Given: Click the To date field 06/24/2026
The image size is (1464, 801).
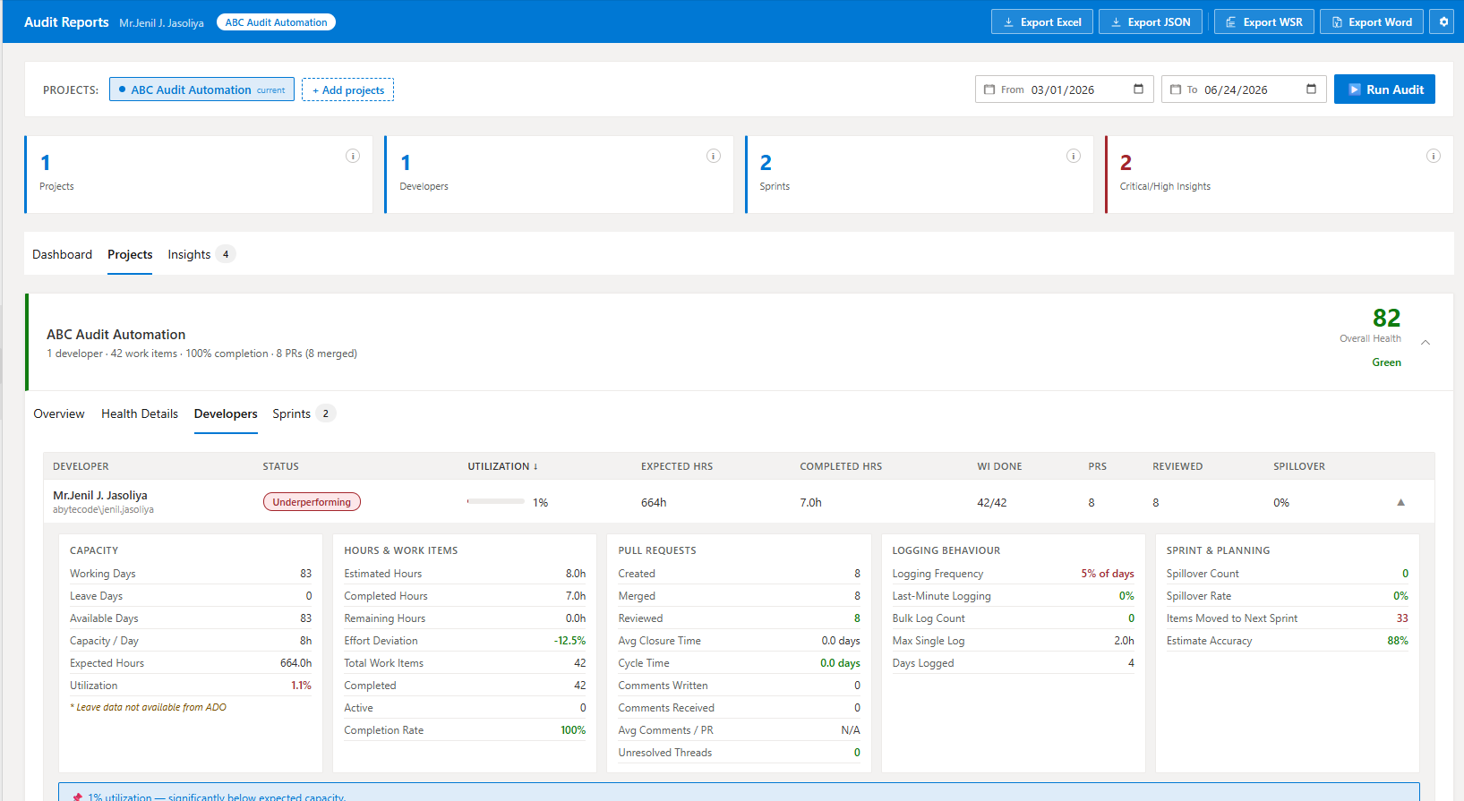Looking at the screenshot, I should click(x=1244, y=89).
